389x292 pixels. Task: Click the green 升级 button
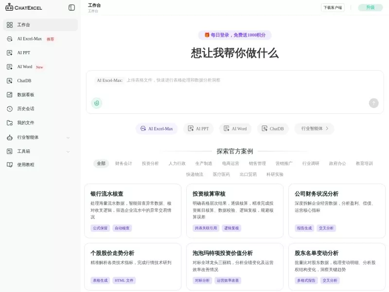point(371,7)
